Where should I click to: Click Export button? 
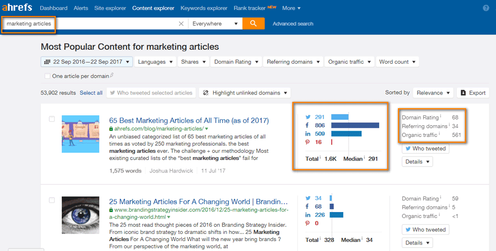[473, 93]
